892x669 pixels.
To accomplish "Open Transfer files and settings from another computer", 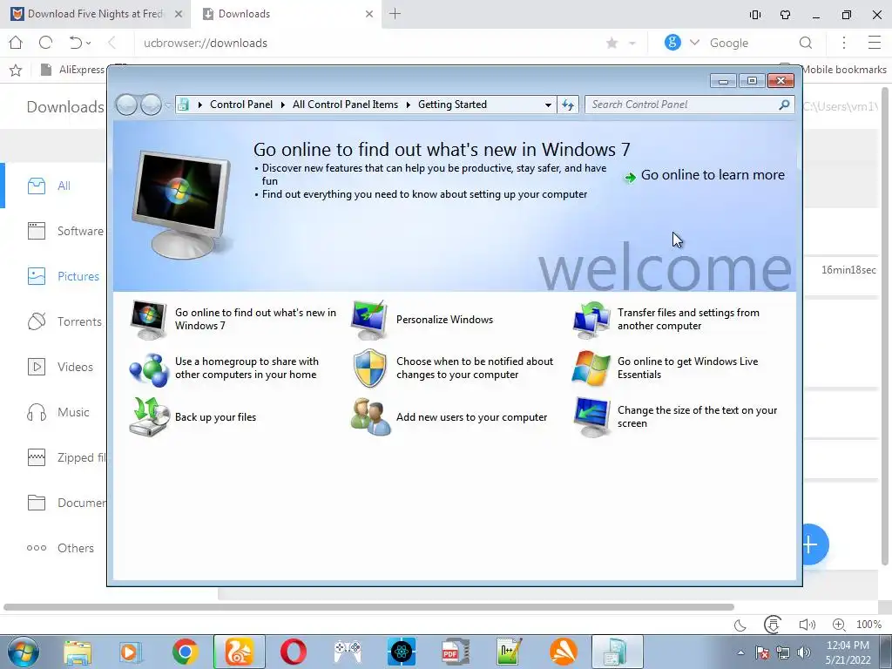I will 666,319.
